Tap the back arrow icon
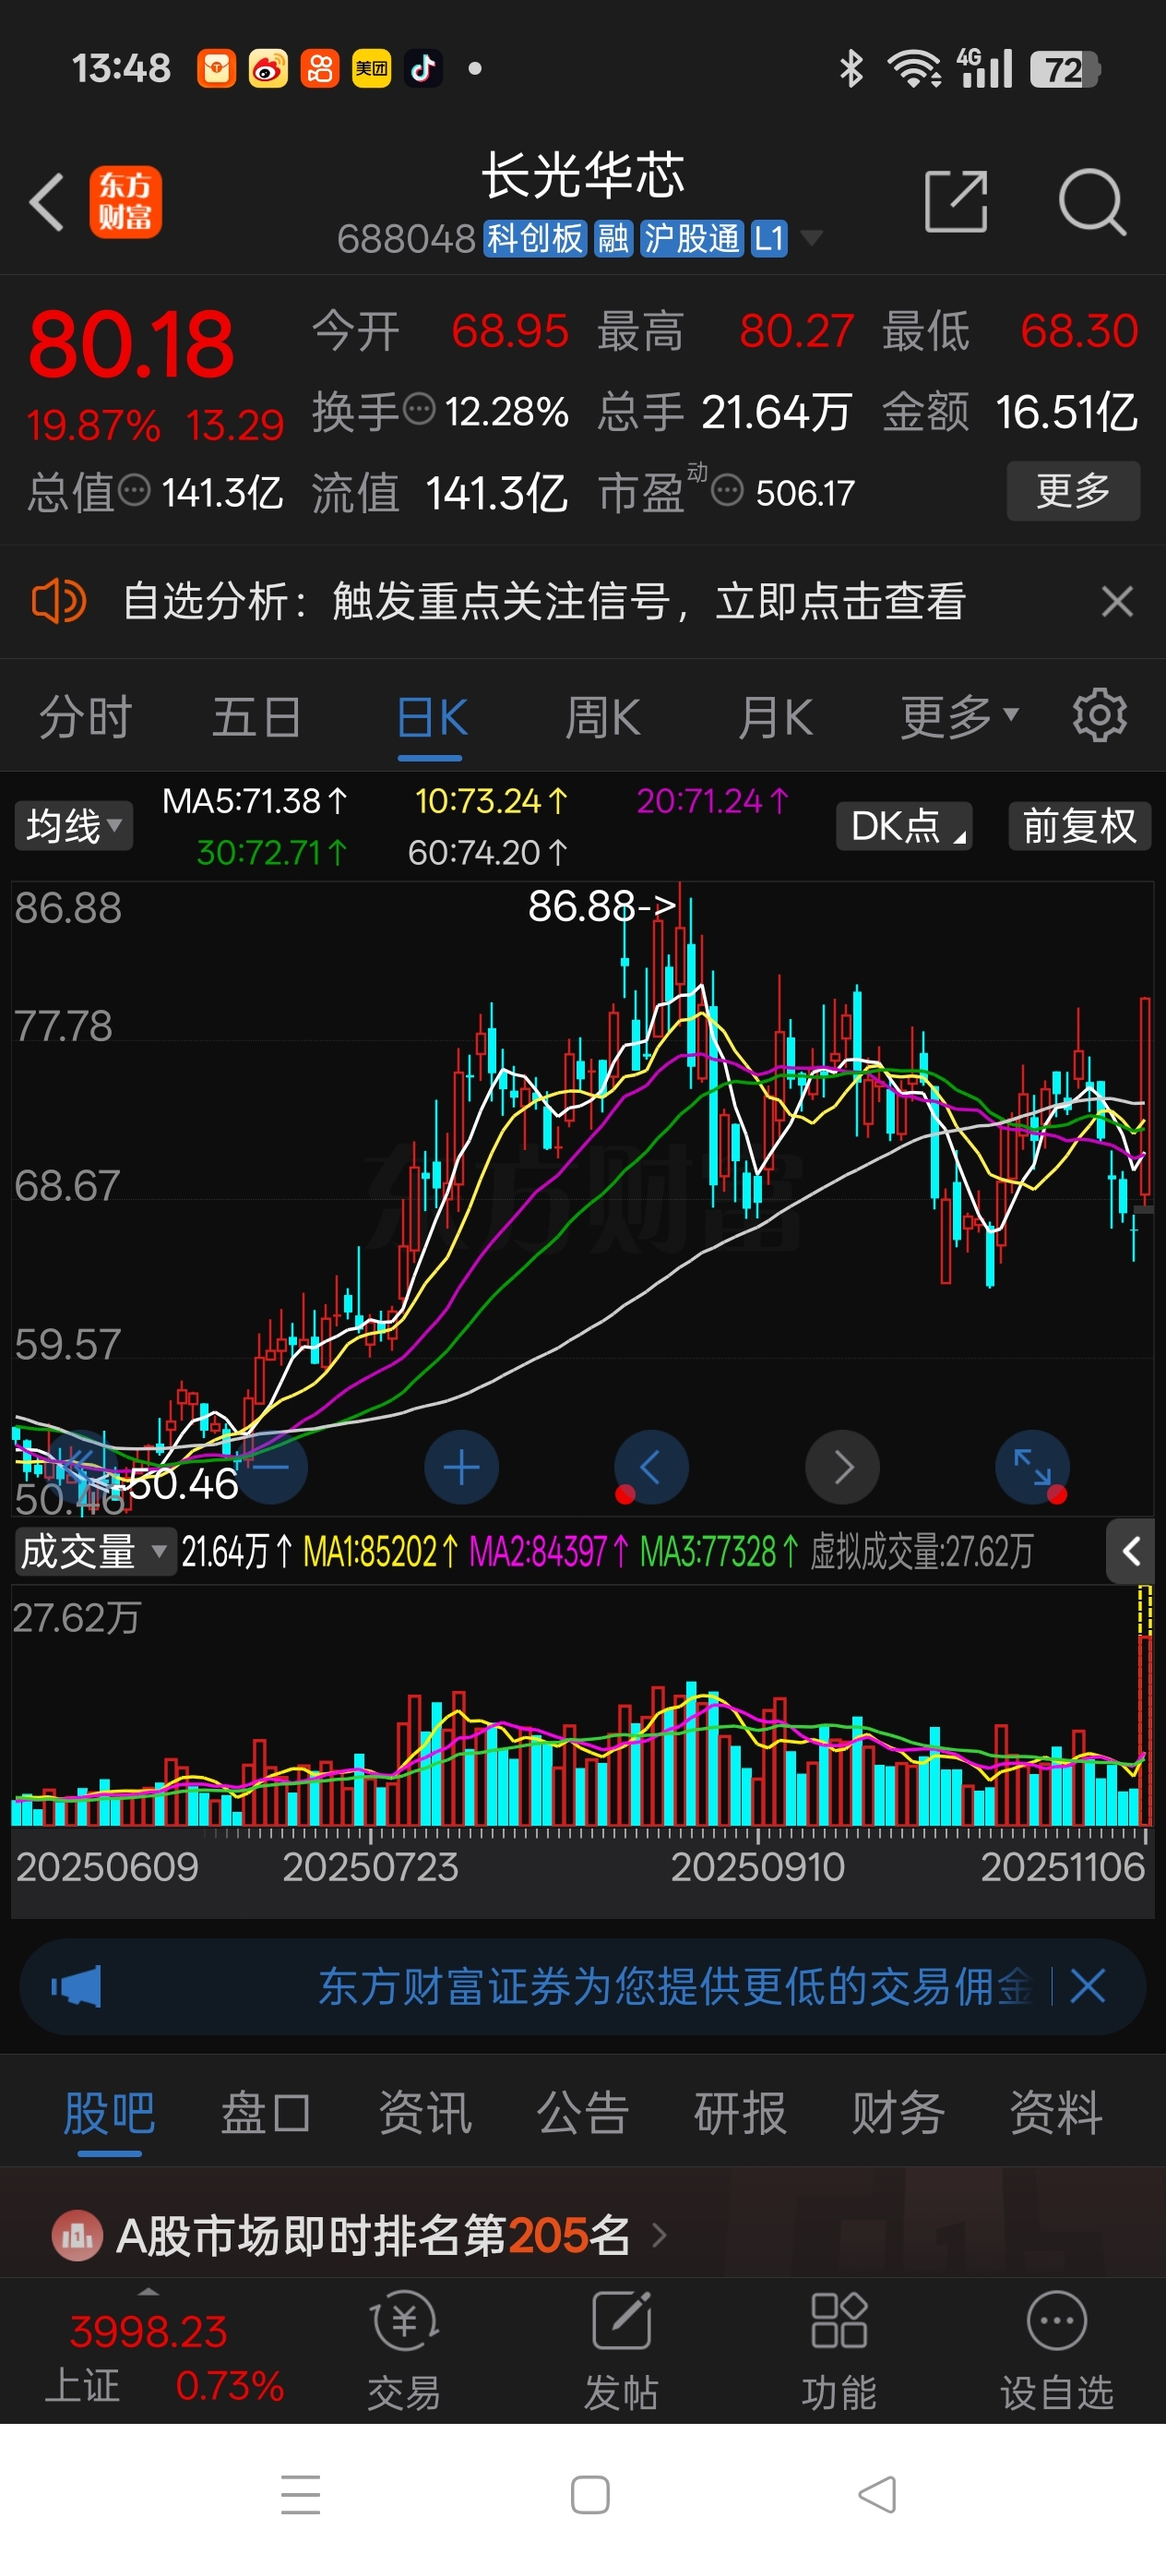Viewport: 1166px width, 2566px height. [47, 202]
